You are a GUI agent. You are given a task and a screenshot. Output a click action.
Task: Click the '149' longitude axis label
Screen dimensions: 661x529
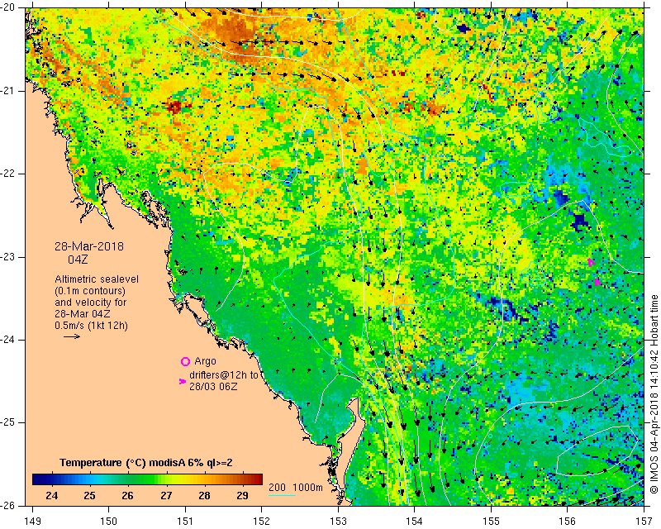33,522
